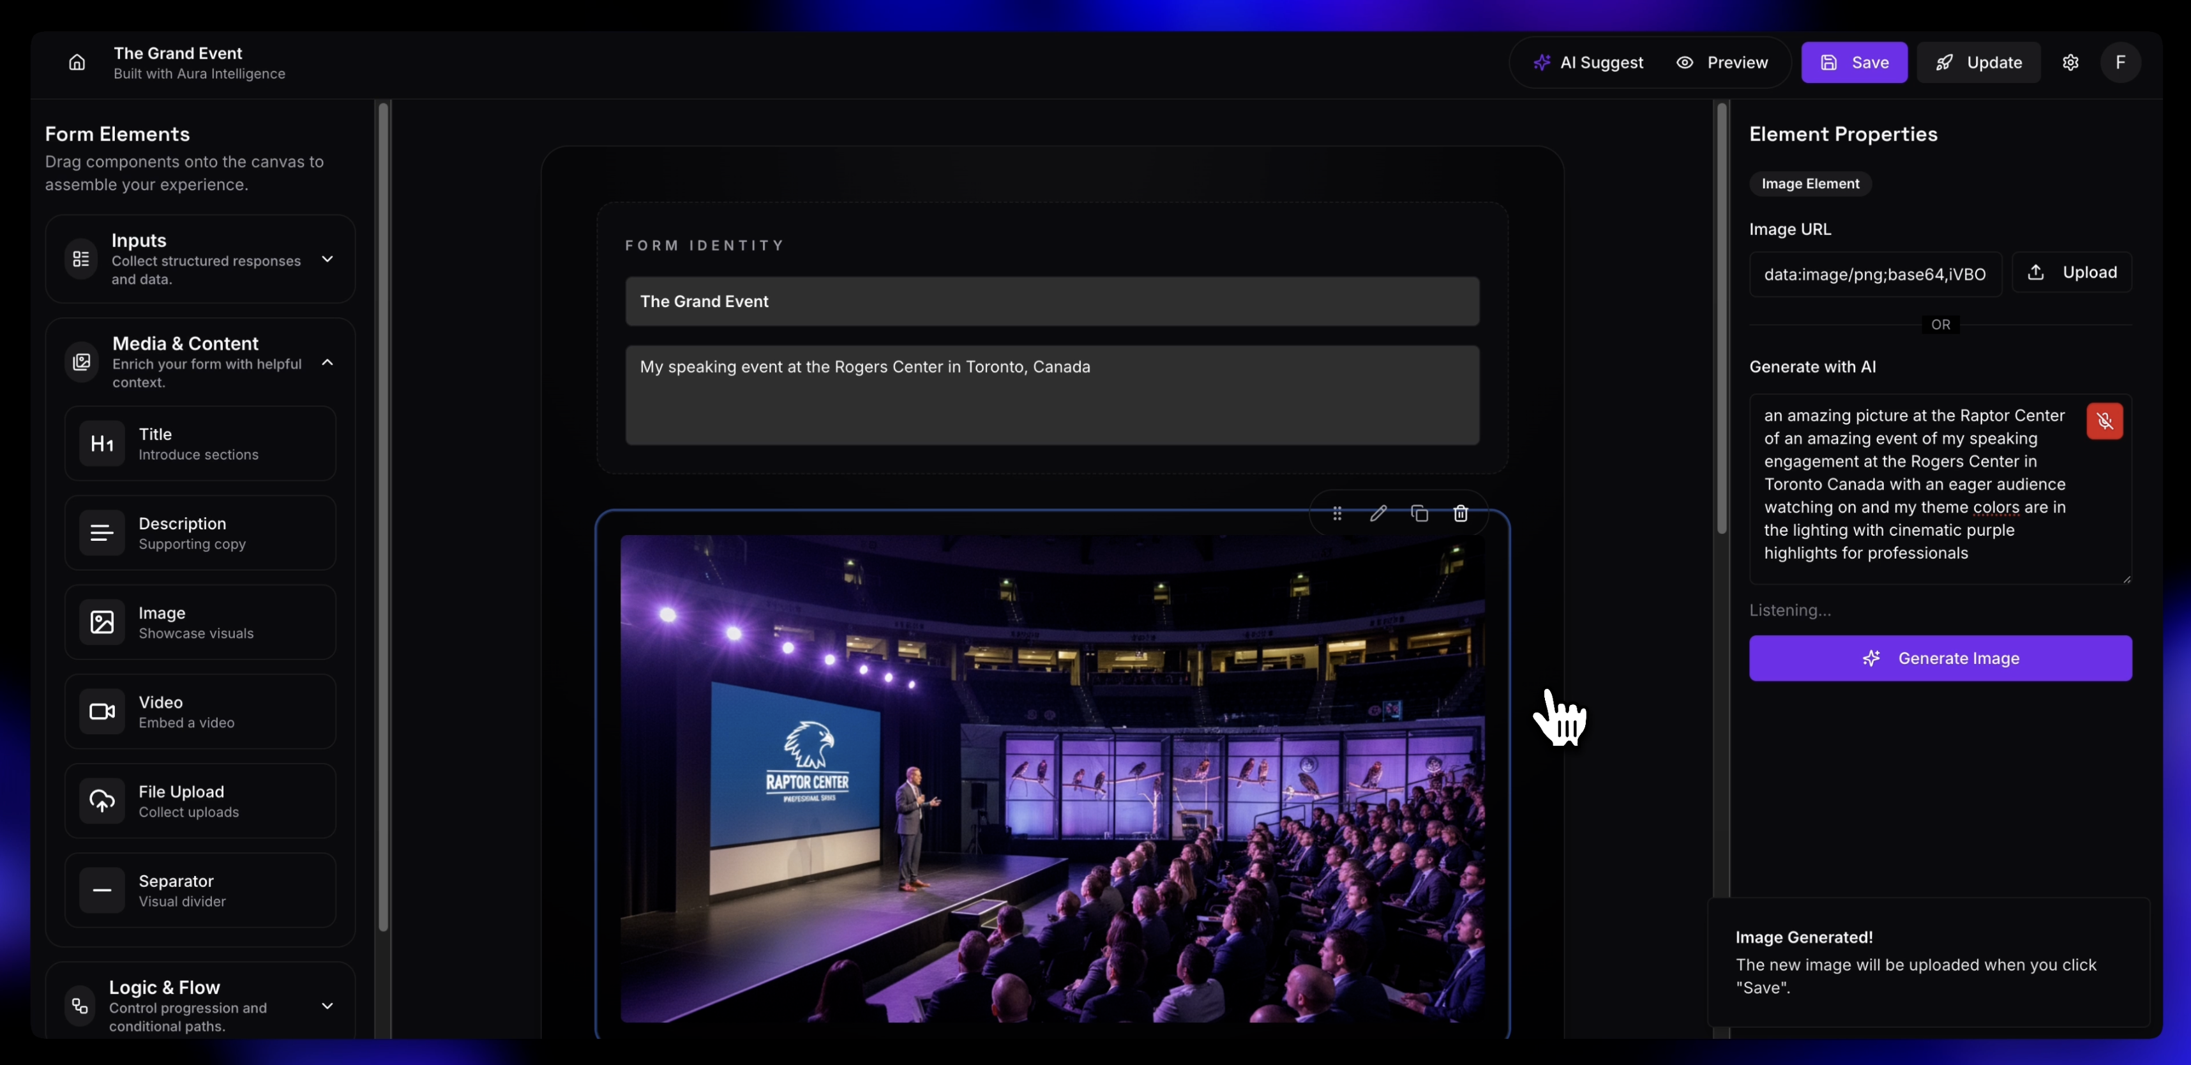Image resolution: width=2191 pixels, height=1065 pixels.
Task: Click Built with Aura Intelligence subtitle
Action: coord(200,74)
